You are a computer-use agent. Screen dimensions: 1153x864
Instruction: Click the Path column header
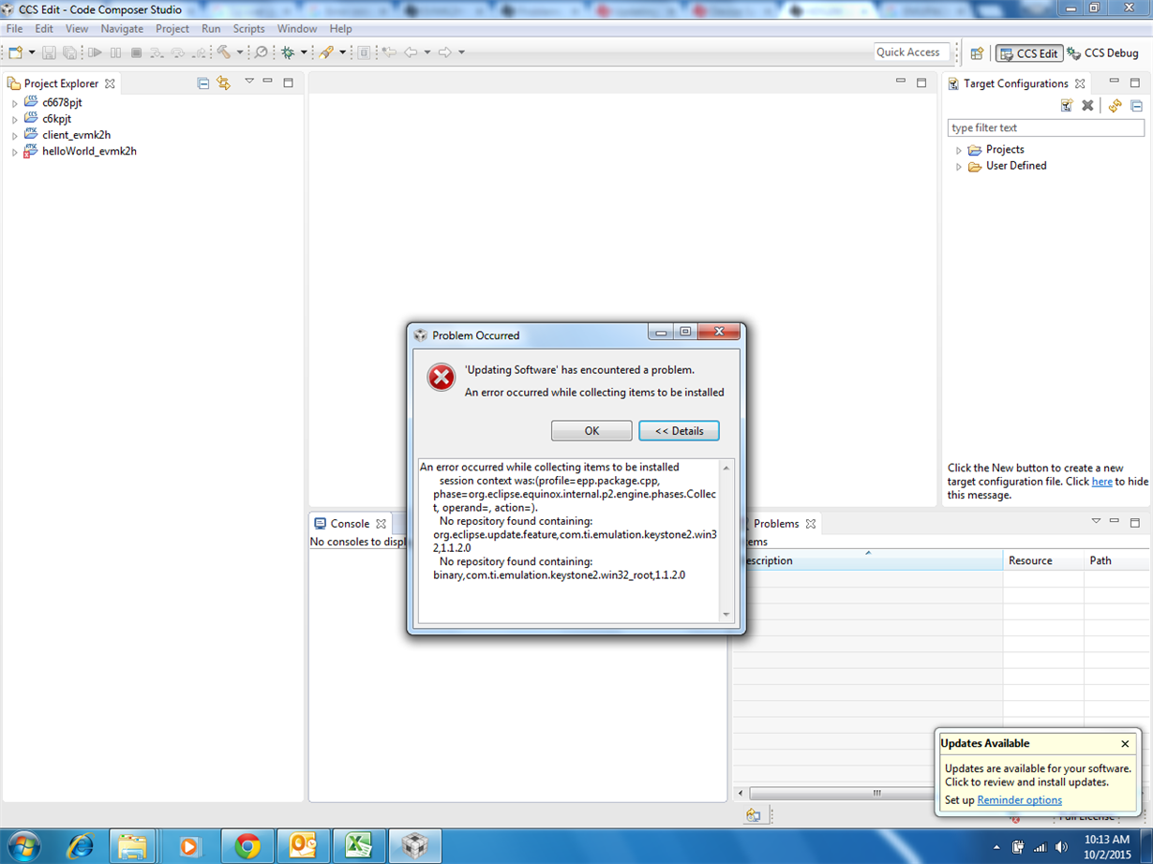click(1116, 560)
